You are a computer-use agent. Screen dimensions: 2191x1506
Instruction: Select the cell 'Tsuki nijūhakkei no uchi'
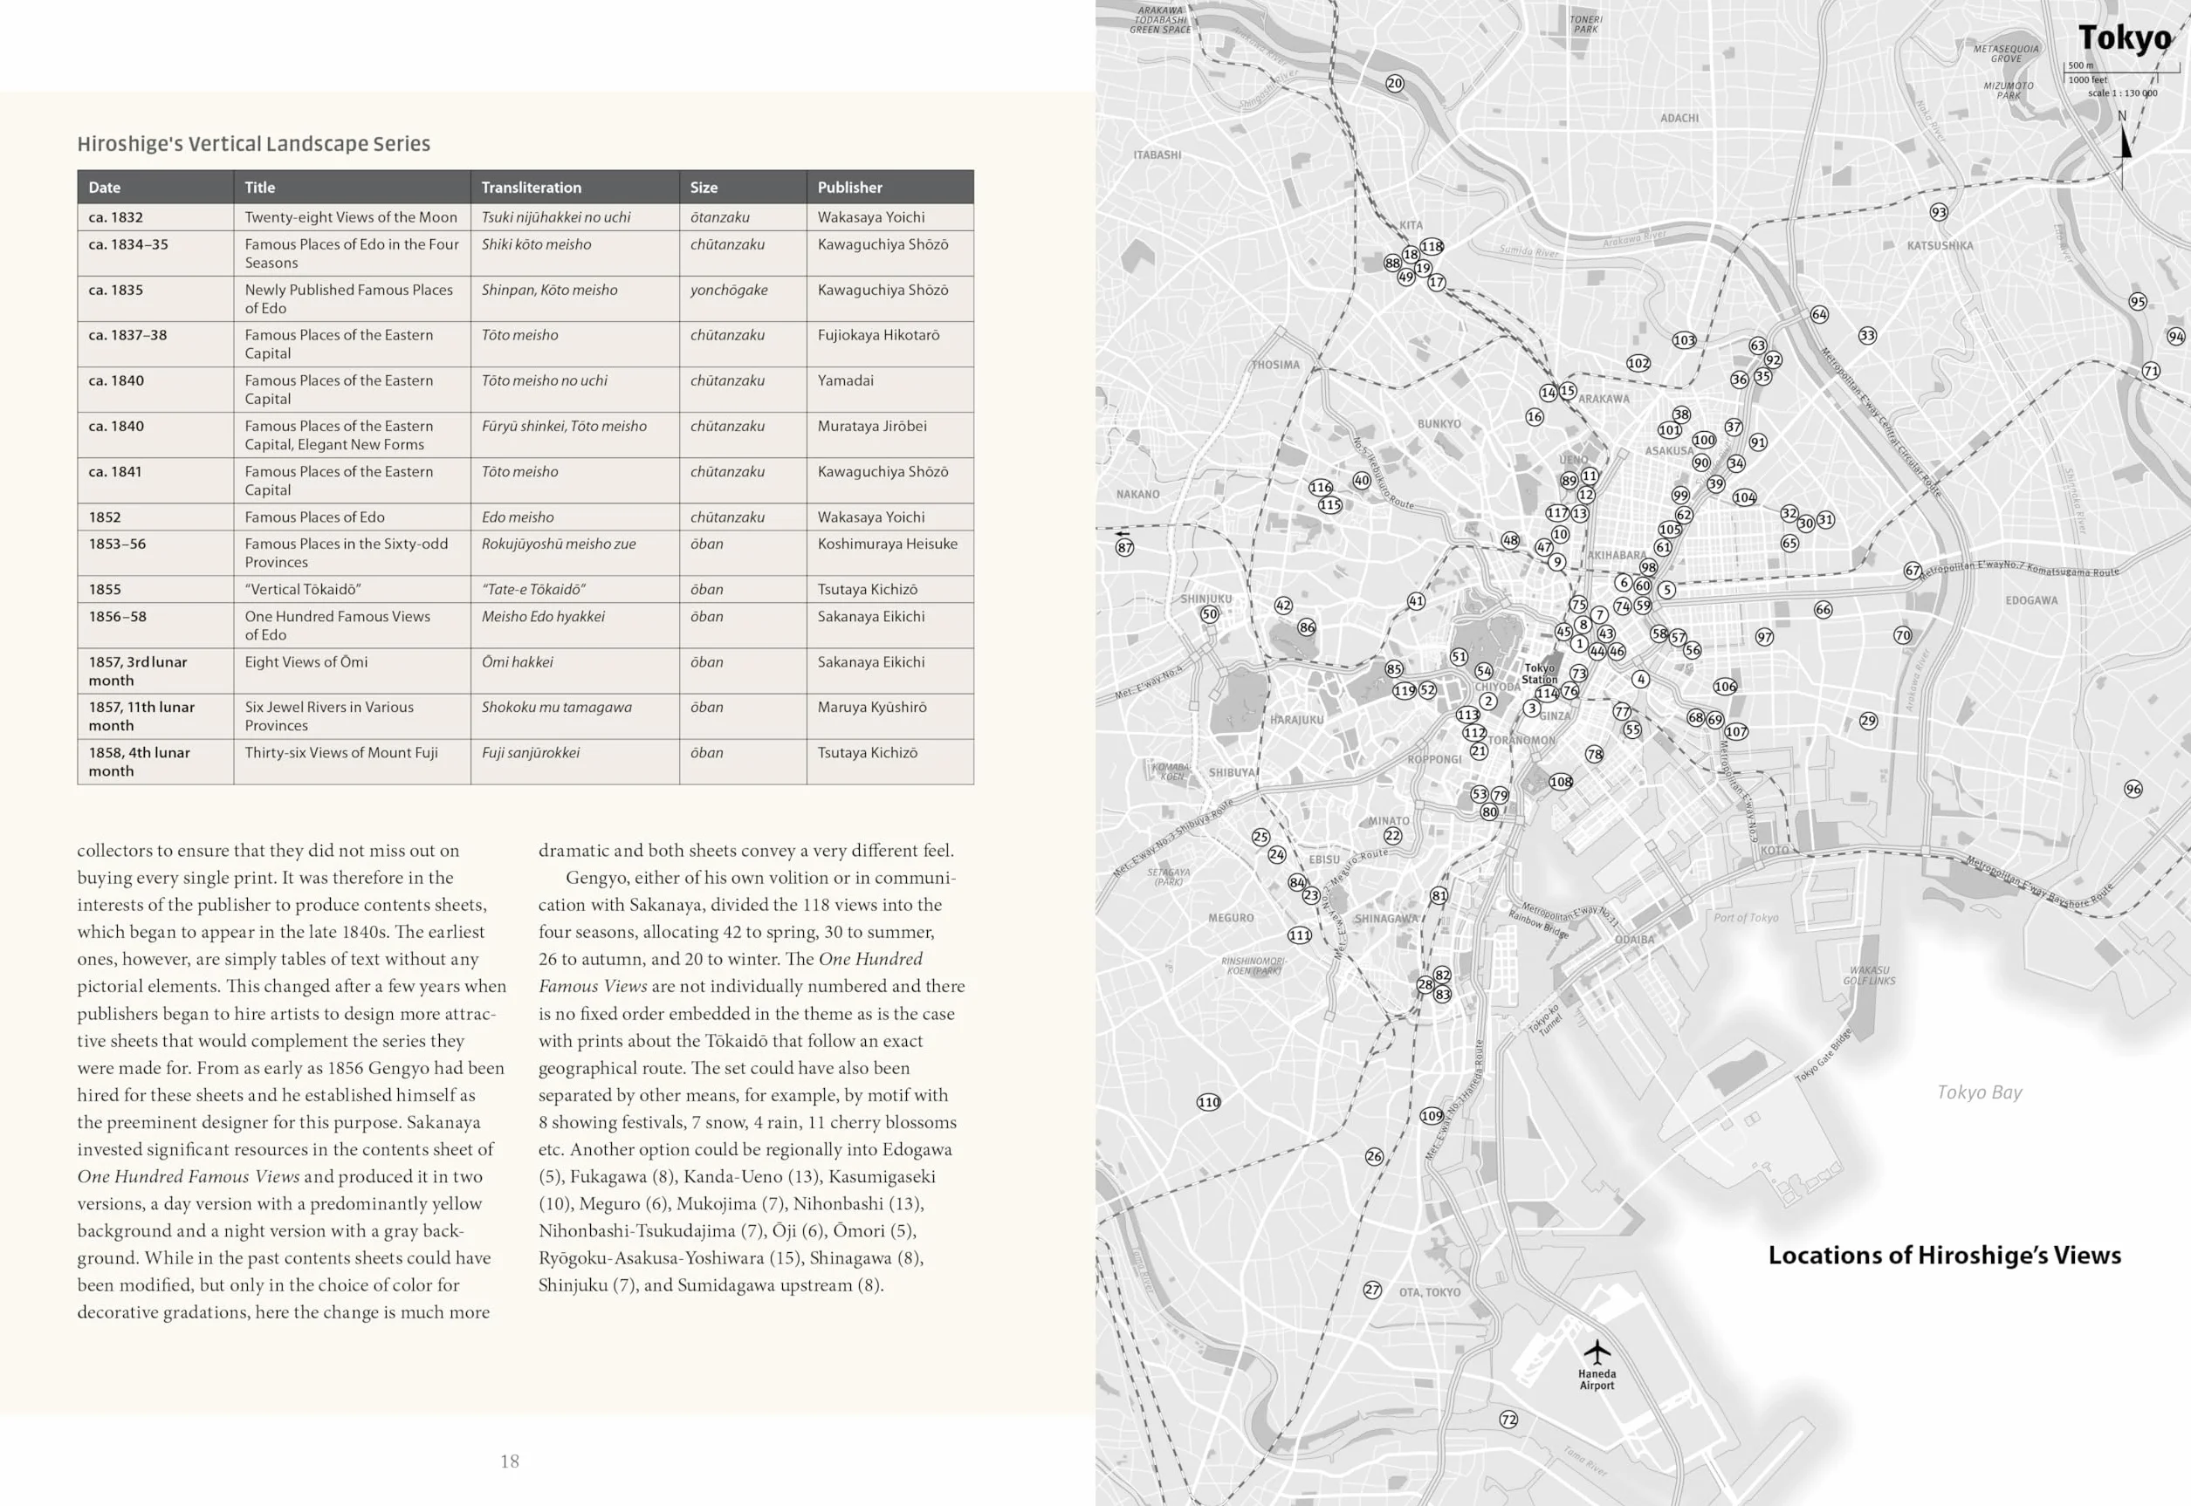575,217
